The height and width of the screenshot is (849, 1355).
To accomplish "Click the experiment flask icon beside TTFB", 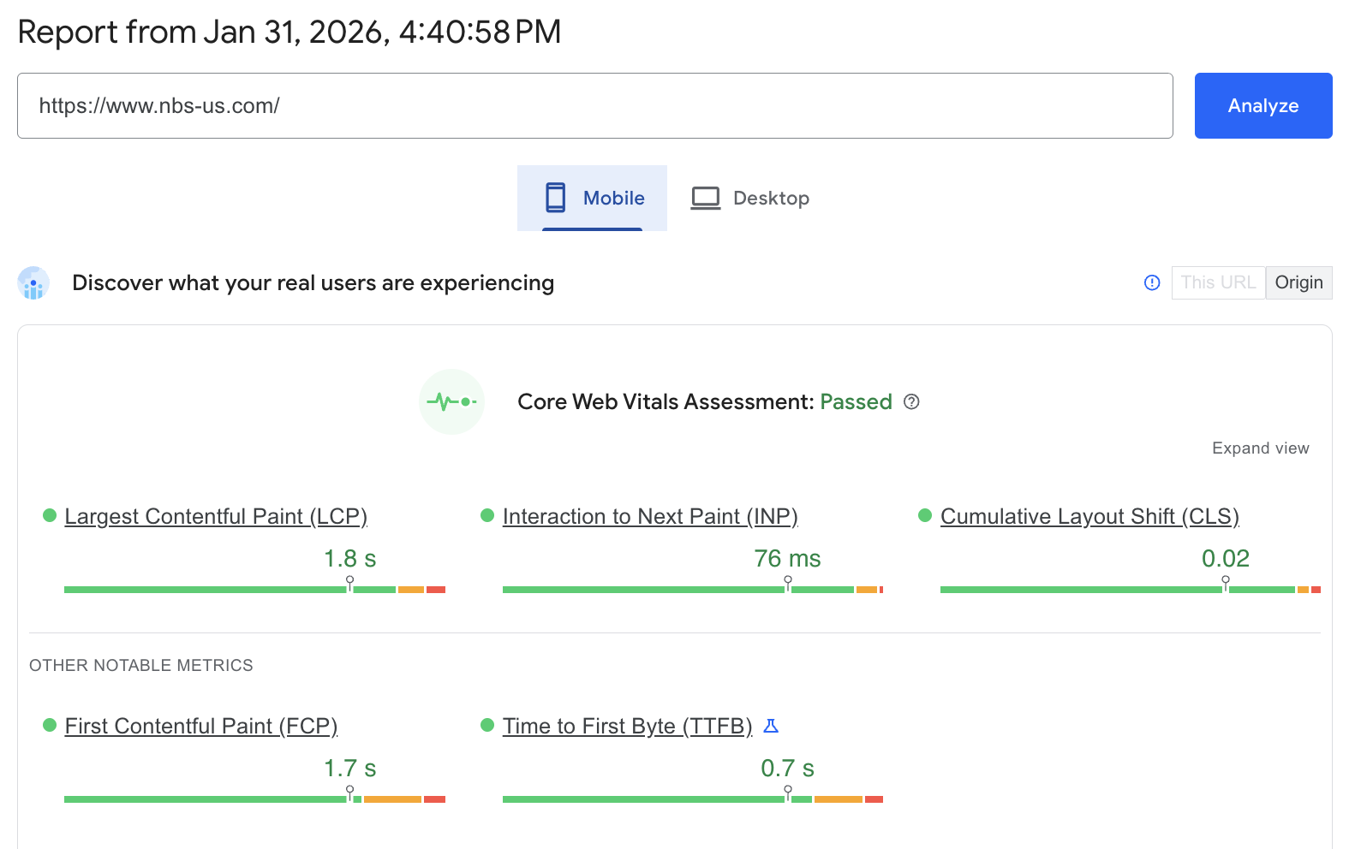I will click(x=770, y=725).
